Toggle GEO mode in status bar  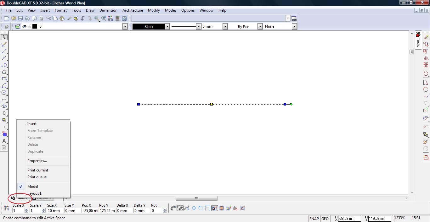point(325,219)
